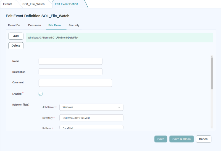Focus the Description input box
Image resolution: width=221 pixels, height=151 pixels.
point(70,72)
